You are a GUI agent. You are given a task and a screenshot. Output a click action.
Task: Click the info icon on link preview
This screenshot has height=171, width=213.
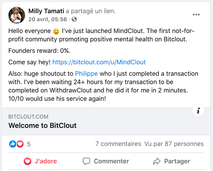click(198, 111)
